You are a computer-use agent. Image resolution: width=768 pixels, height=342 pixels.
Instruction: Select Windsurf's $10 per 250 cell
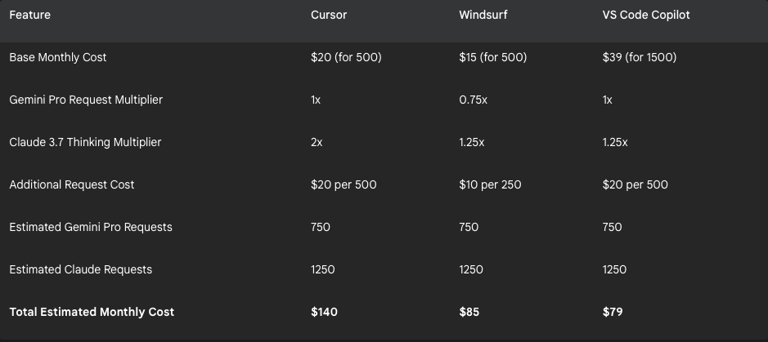(490, 184)
